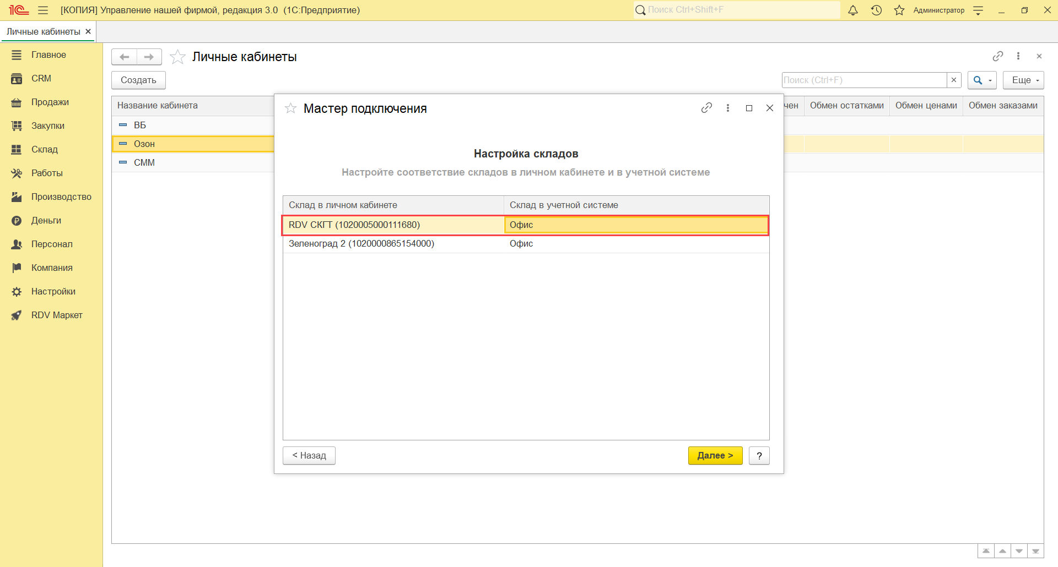Open the Еще dropdown menu
The image size is (1058, 567).
coord(1023,80)
